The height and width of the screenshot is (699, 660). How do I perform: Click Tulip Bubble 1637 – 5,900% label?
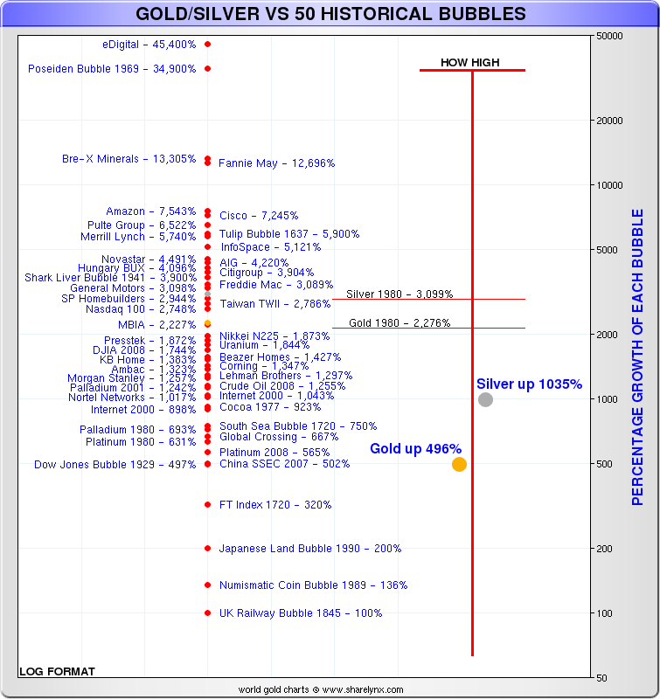point(289,234)
